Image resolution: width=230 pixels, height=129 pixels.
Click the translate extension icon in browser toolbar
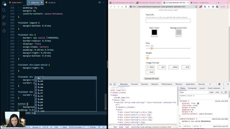[x=205, y=7]
